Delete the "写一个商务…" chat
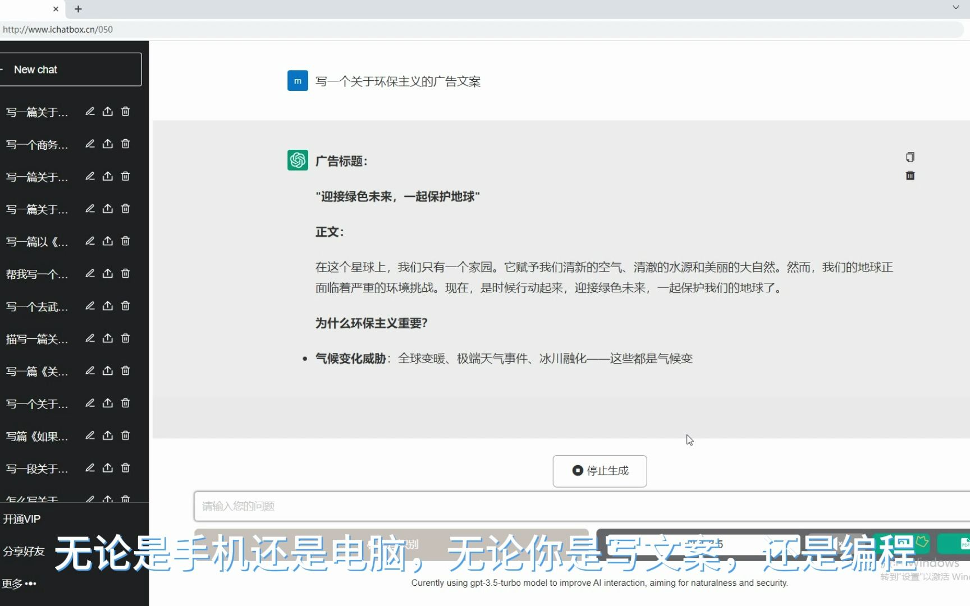This screenshot has width=970, height=606. point(126,144)
